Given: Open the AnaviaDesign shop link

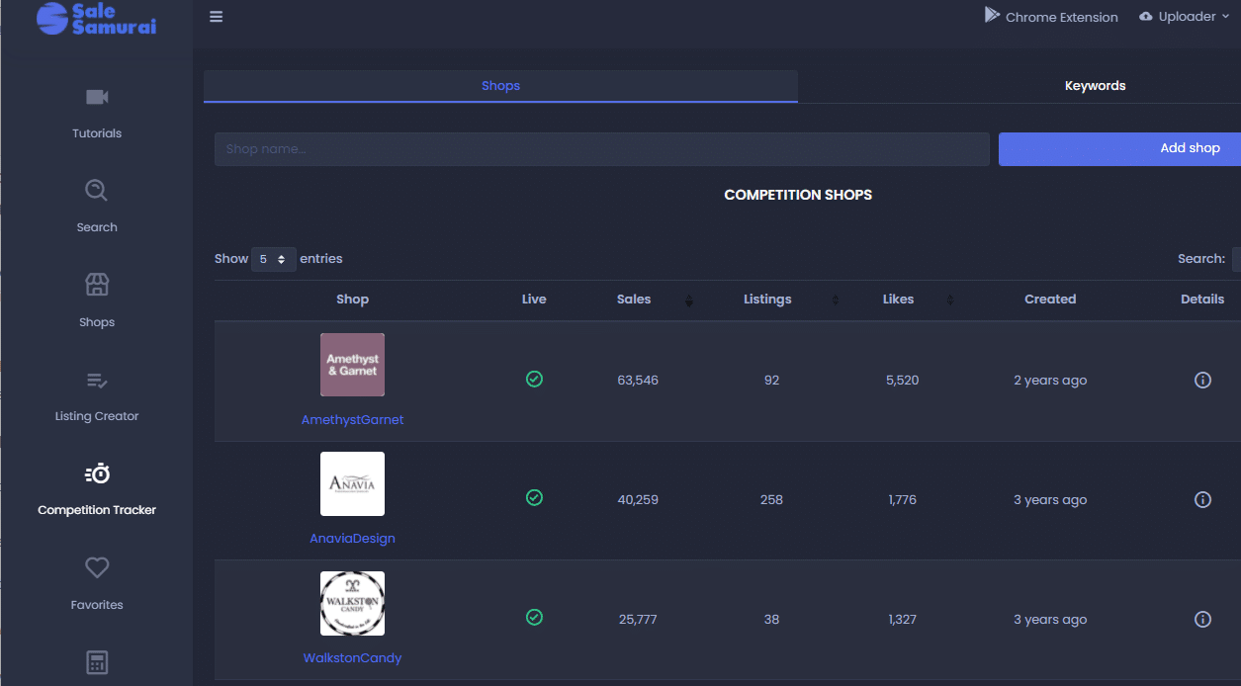Looking at the screenshot, I should (352, 538).
